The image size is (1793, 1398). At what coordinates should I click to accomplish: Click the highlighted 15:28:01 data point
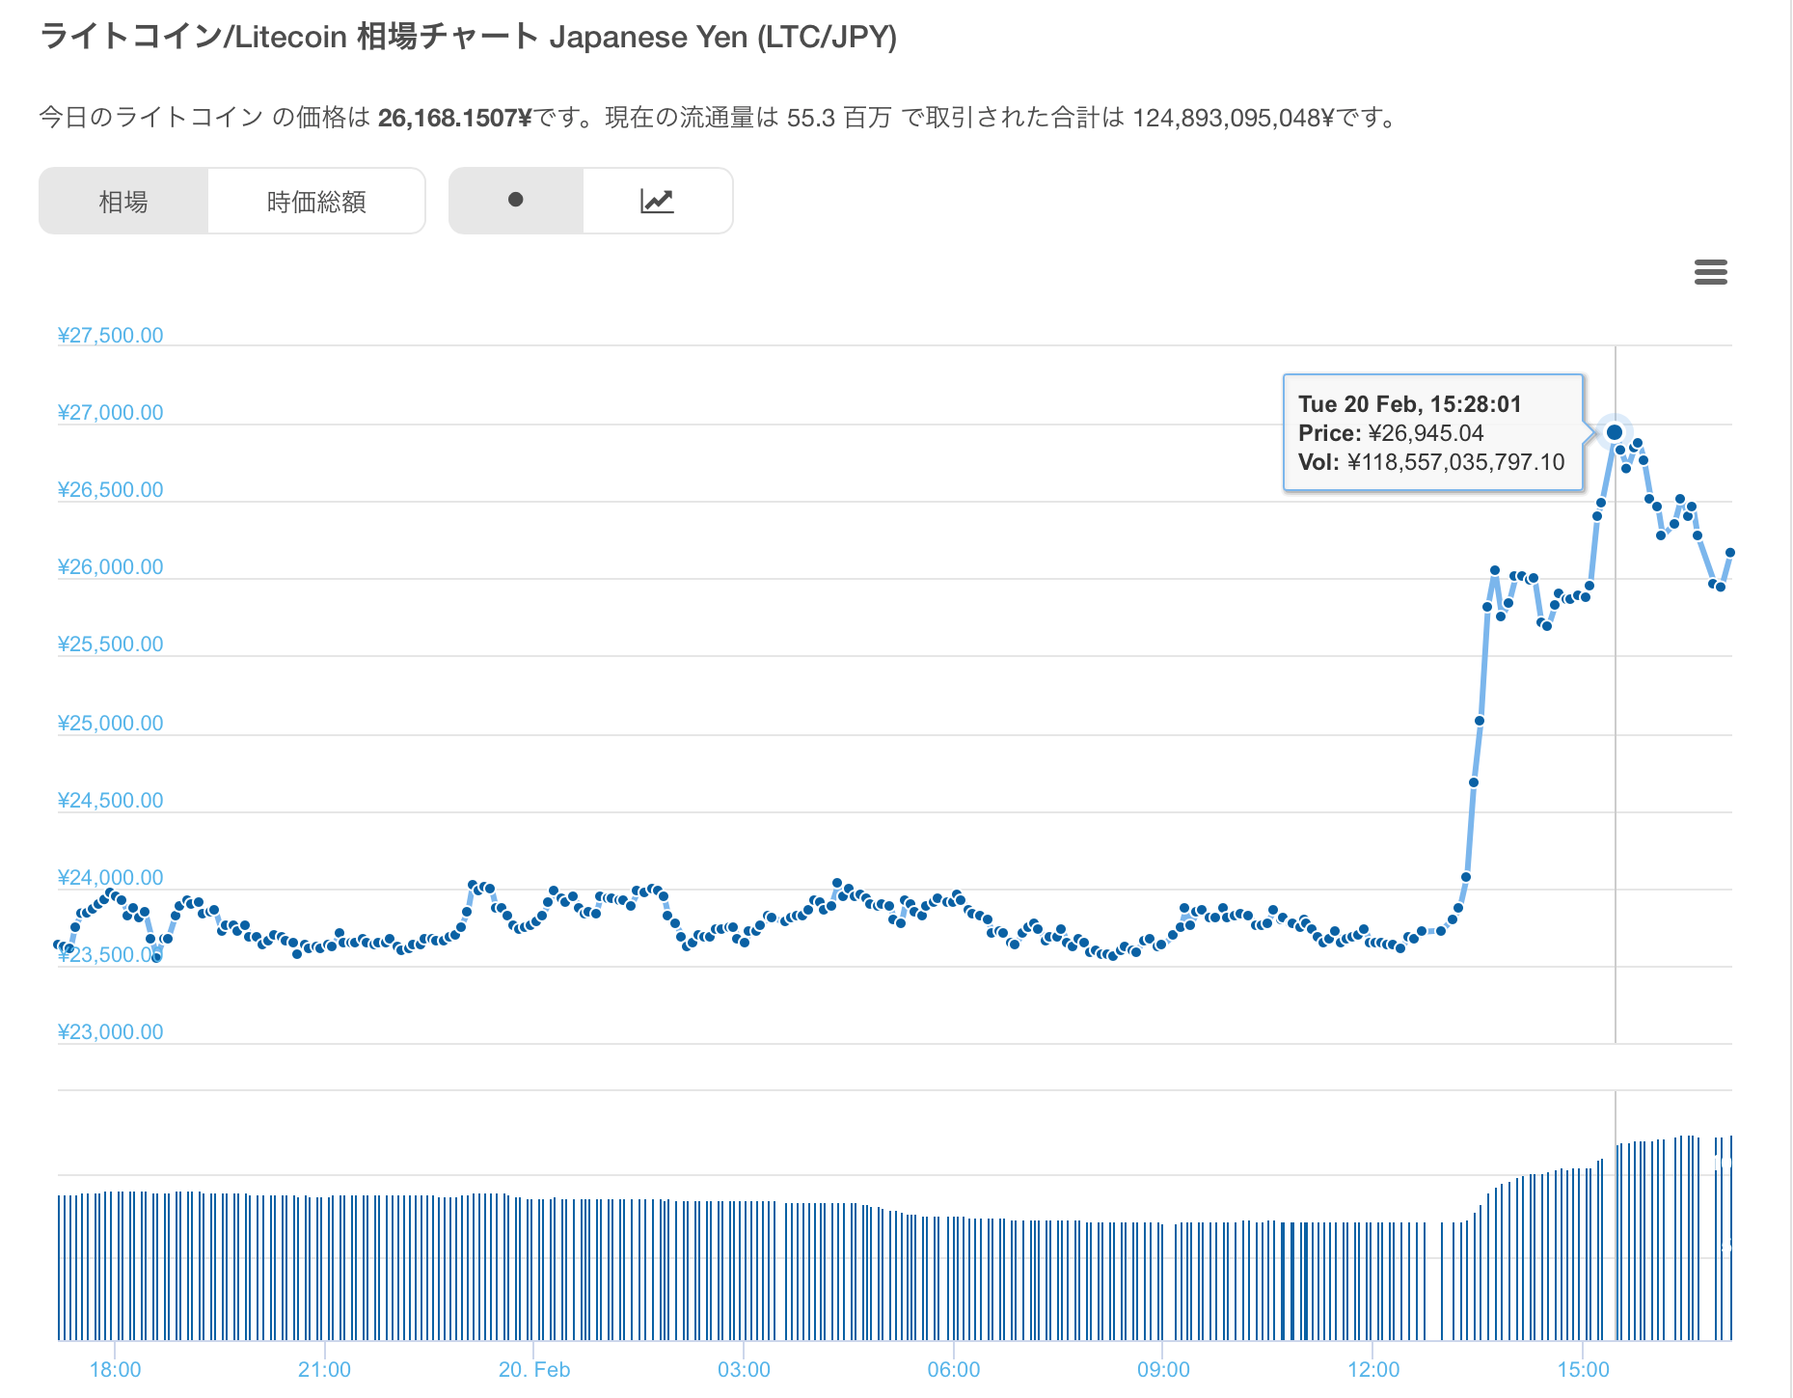(1614, 431)
